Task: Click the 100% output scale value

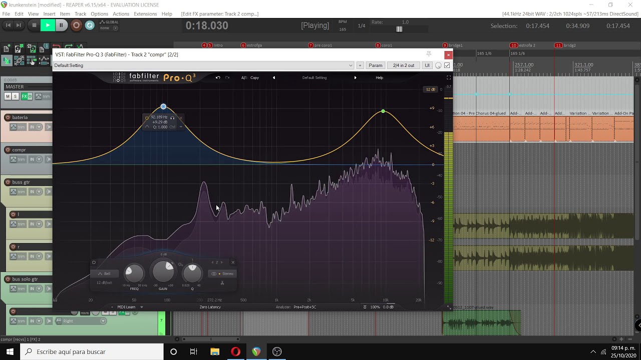Action: 375,307
